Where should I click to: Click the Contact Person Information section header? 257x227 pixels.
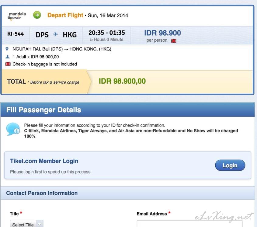click(128, 193)
